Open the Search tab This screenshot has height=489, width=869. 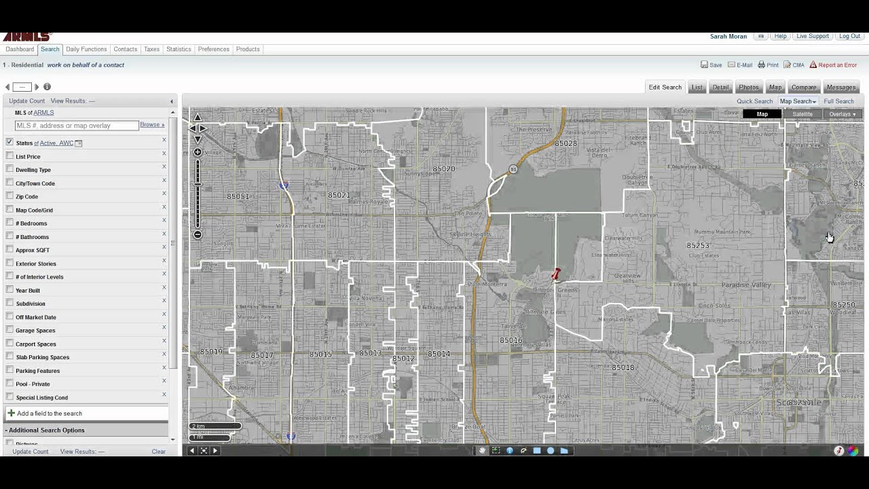50,49
